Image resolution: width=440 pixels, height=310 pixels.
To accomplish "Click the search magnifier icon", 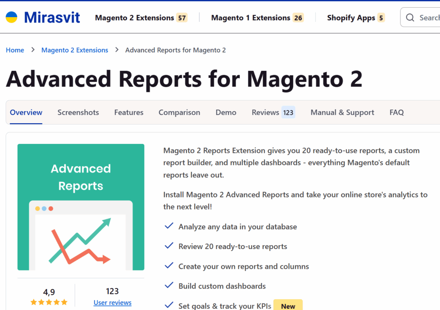I will coord(410,18).
